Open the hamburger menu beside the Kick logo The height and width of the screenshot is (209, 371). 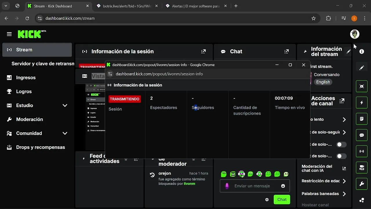[x=9, y=34]
